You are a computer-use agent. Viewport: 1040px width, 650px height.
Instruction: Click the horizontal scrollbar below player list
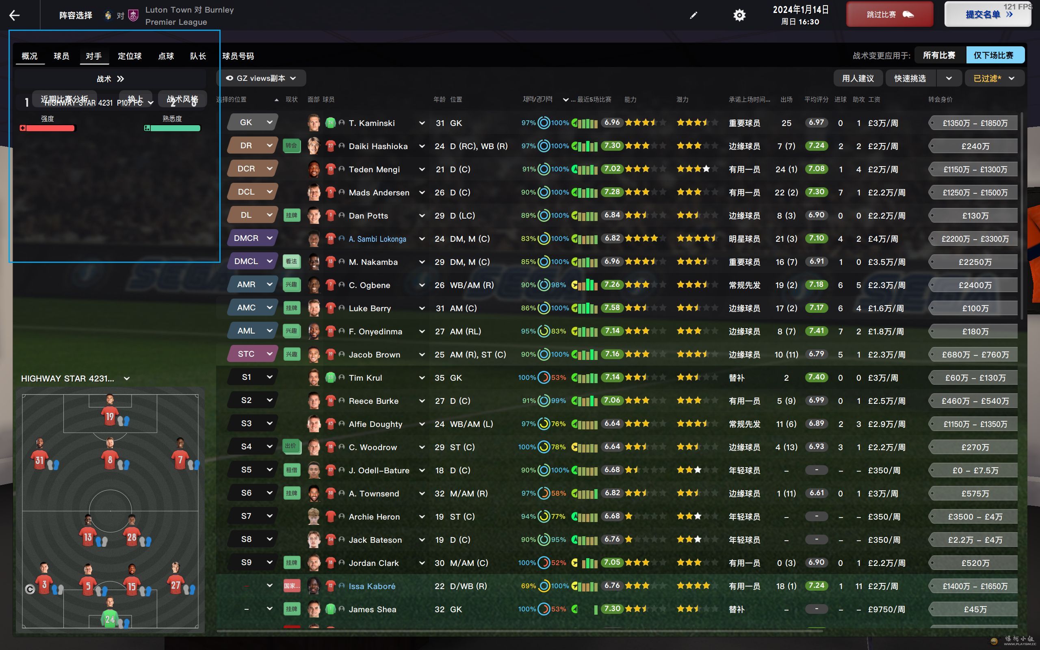pos(519,631)
